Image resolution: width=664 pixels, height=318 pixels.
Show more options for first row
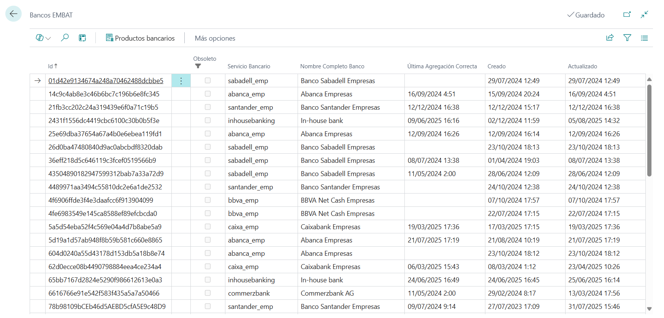pos(181,80)
